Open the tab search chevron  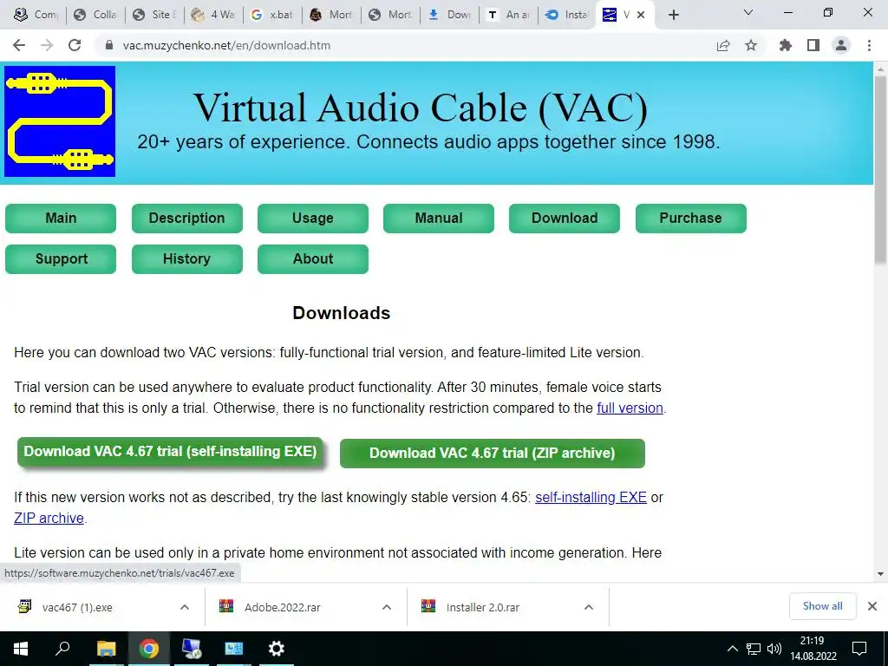pos(748,12)
